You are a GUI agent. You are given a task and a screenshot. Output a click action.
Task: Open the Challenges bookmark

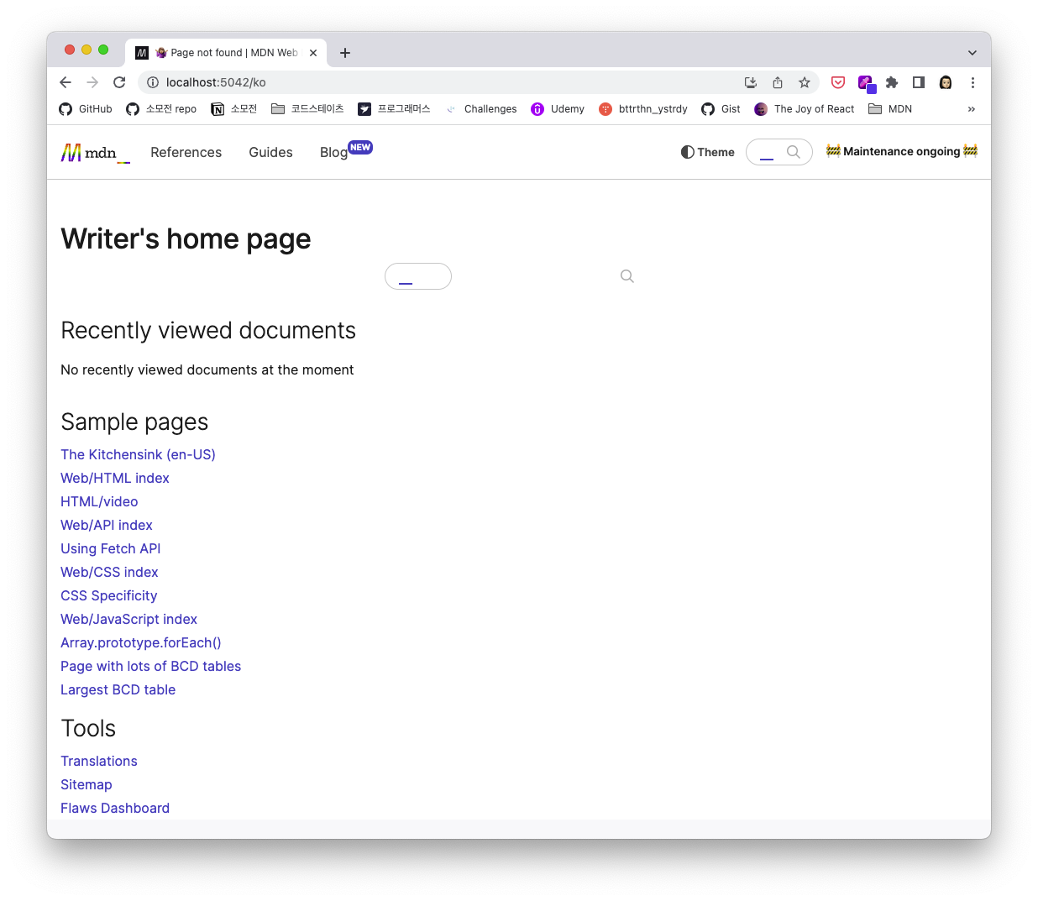pyautogui.click(x=481, y=109)
